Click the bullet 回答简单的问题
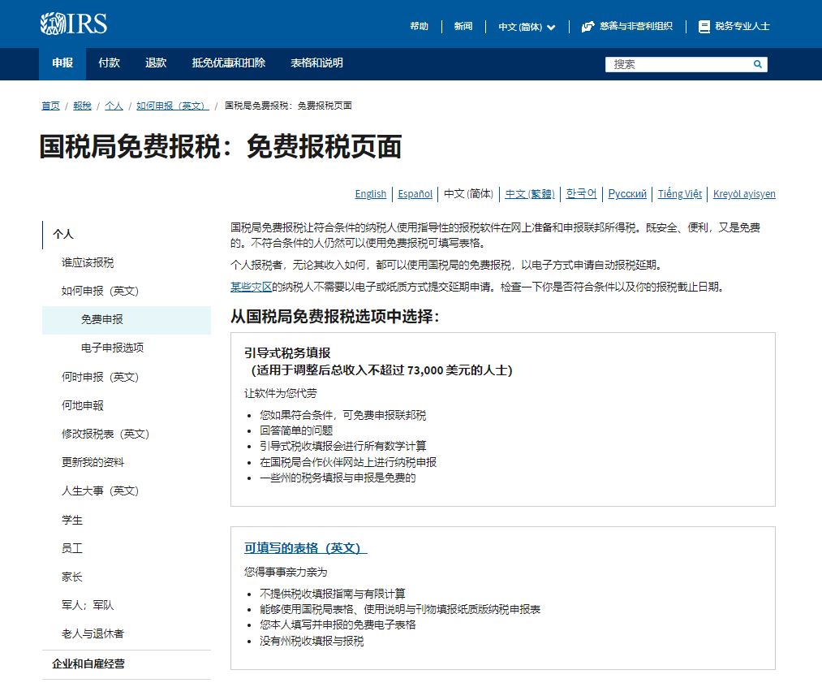Viewport: 822px width, 683px height. pyautogui.click(x=296, y=430)
